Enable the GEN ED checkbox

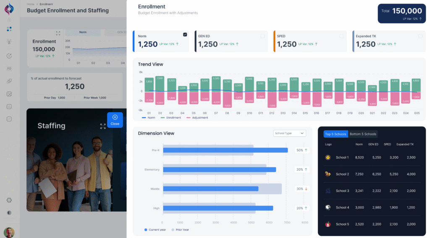coord(262,36)
